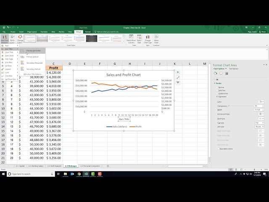Select the Fill & Line paint bucket icon

[215, 73]
